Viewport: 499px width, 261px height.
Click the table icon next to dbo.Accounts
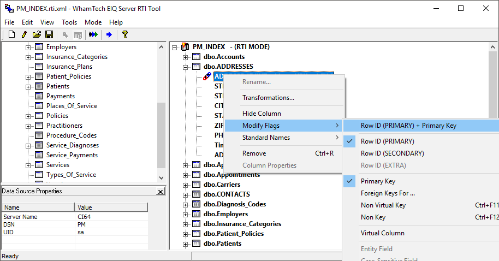(x=197, y=57)
